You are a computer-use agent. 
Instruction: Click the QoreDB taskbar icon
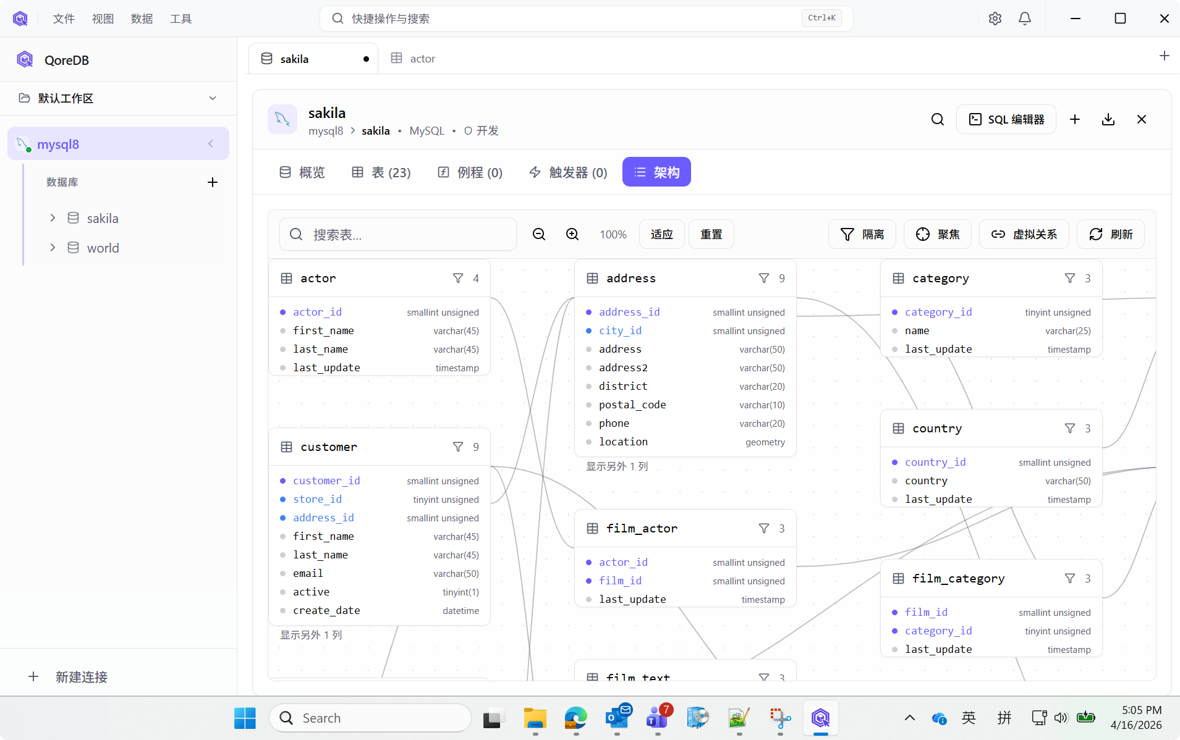pyautogui.click(x=820, y=718)
